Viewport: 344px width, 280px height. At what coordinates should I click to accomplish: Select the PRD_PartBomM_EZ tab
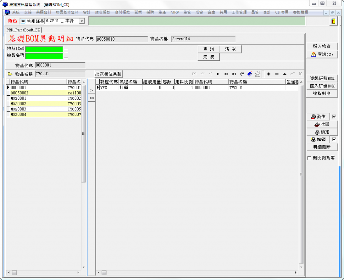pyautogui.click(x=23, y=30)
